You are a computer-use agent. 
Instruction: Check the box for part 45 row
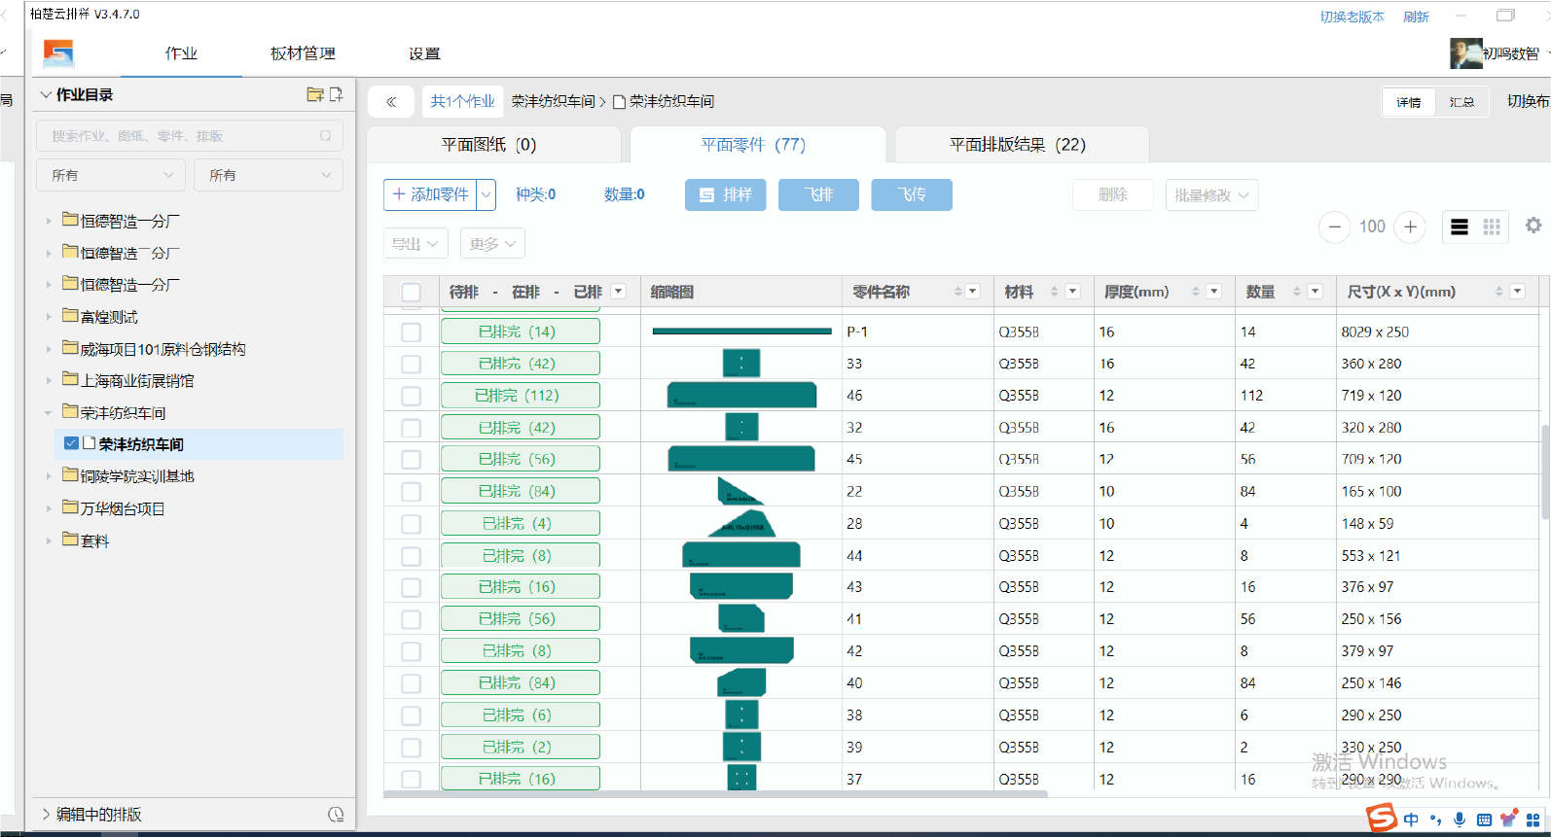tap(412, 459)
